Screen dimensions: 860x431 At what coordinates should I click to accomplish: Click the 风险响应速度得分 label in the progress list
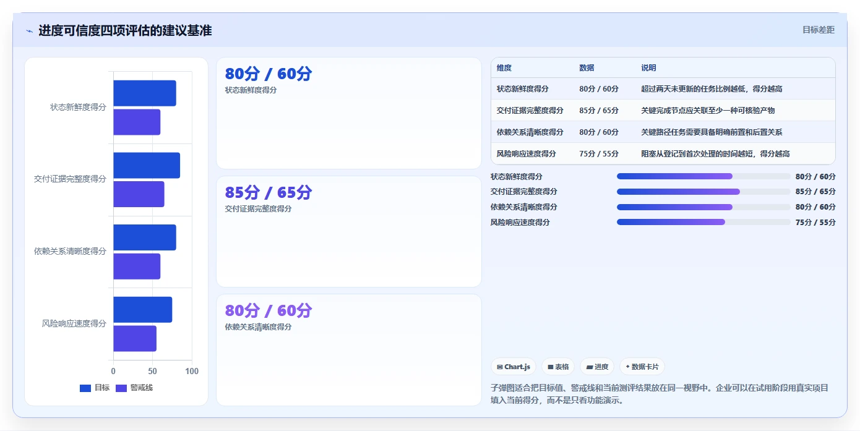(x=520, y=223)
